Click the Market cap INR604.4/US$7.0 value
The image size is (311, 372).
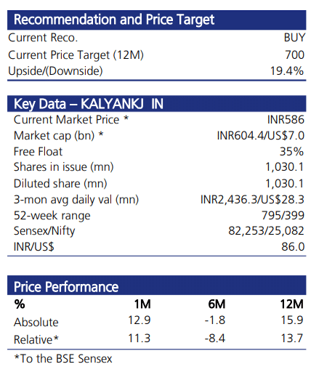261,136
